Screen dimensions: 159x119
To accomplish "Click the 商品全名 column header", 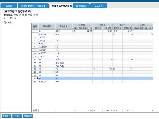I will pyautogui.click(x=64, y=26).
